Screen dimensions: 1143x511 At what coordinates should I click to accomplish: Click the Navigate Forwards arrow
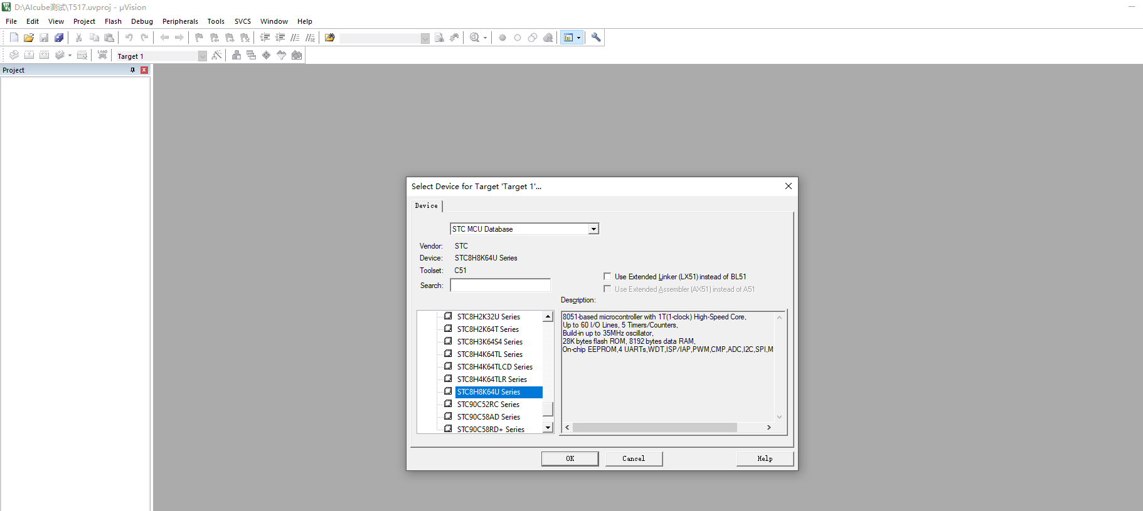pyautogui.click(x=179, y=38)
